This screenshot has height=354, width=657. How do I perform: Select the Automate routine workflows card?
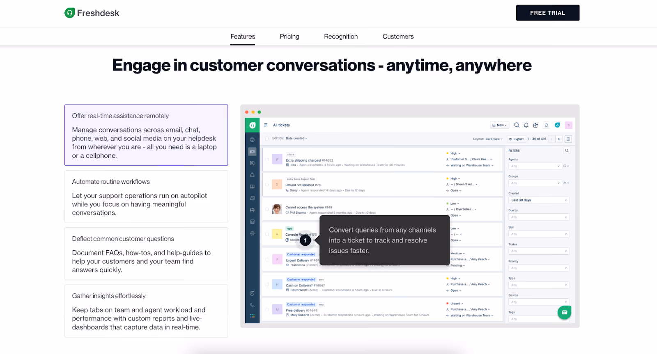click(146, 197)
